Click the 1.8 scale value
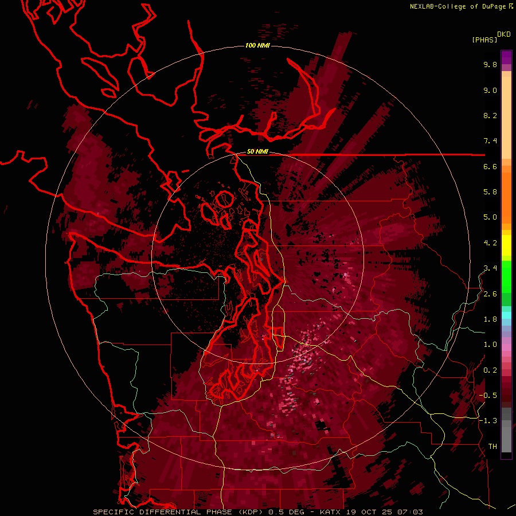Viewport: 516px width, 516px height. pyautogui.click(x=490, y=319)
